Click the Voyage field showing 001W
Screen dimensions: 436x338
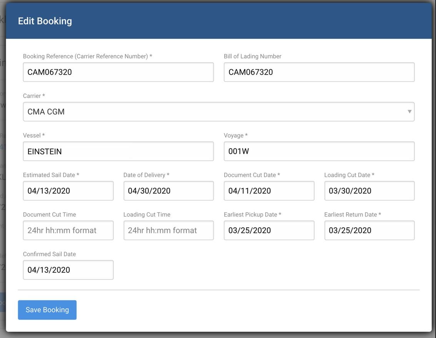tap(319, 151)
